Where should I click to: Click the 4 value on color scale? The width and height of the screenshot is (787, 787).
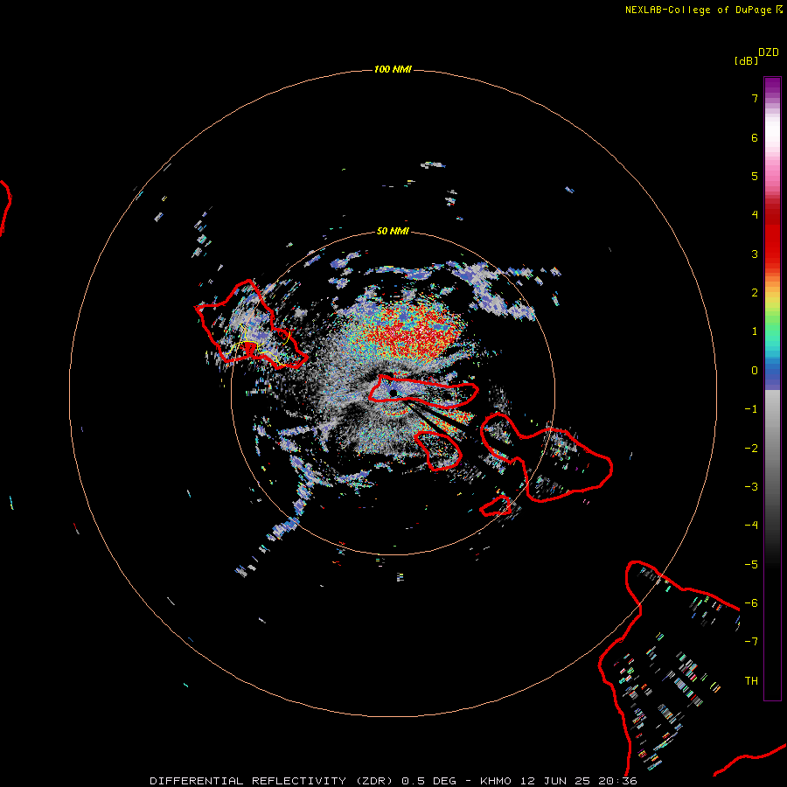pos(755,215)
